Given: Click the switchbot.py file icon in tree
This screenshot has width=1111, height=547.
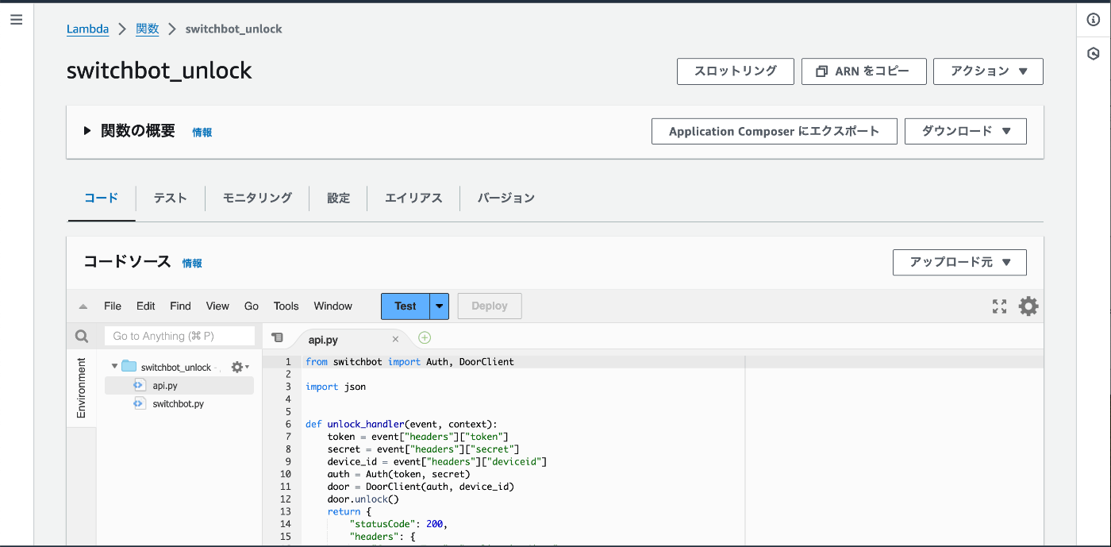Looking at the screenshot, I should point(138,403).
